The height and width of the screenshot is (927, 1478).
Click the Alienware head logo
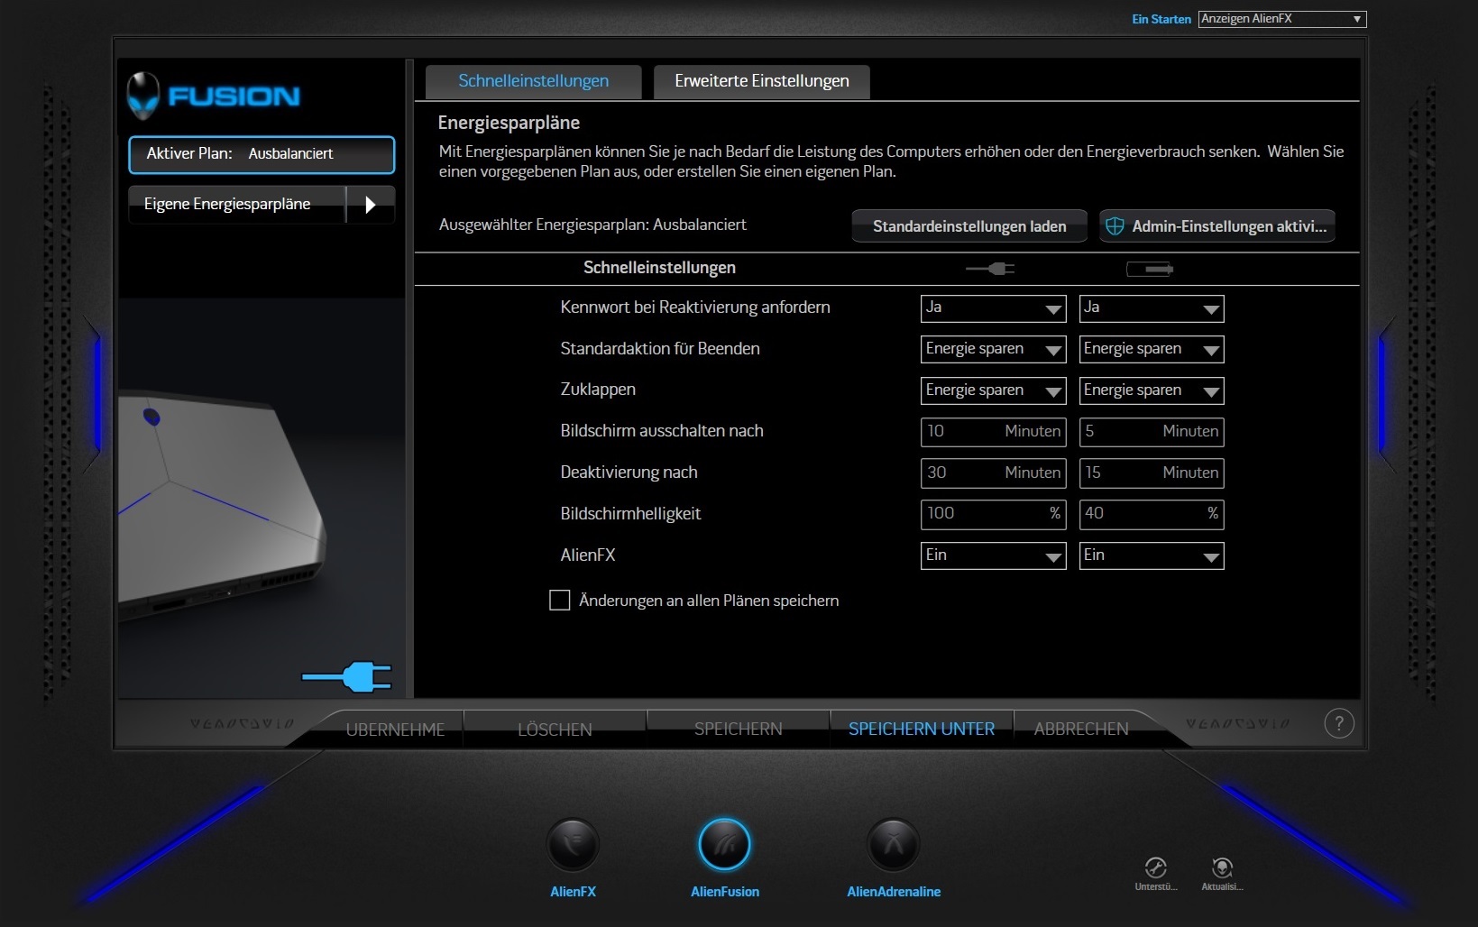pos(142,96)
